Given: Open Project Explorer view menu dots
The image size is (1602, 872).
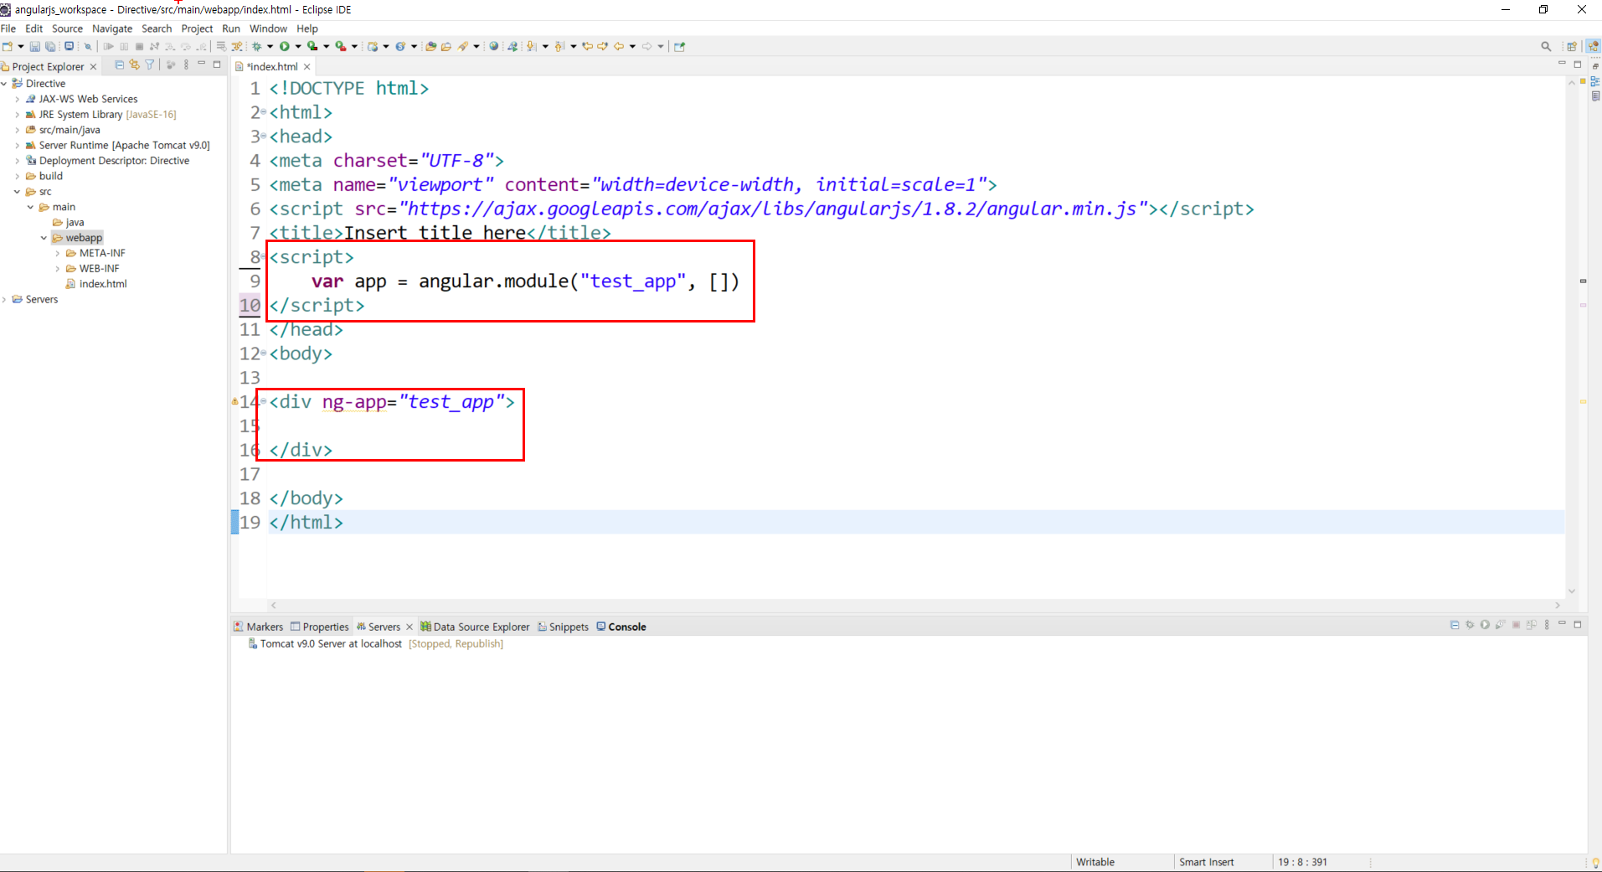Looking at the screenshot, I should point(186,64).
